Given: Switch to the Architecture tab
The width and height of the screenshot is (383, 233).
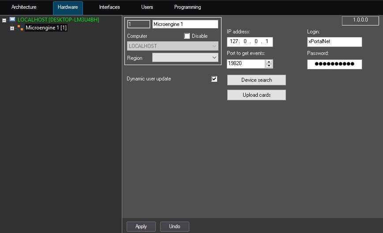Looking at the screenshot, I should (x=24, y=7).
